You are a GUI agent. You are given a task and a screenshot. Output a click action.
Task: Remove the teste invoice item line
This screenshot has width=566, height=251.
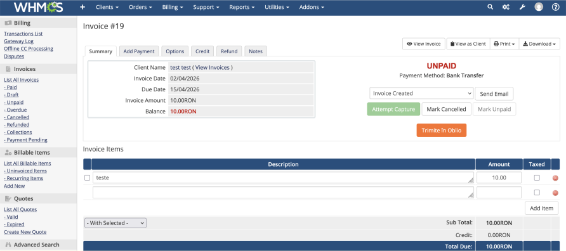click(555, 177)
